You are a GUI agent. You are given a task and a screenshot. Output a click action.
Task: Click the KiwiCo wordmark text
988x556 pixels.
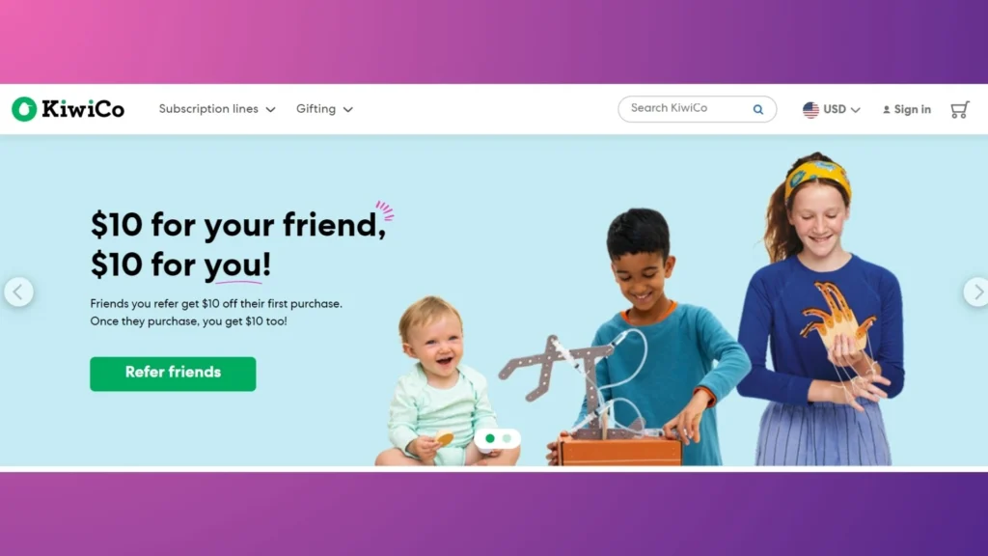pos(83,109)
